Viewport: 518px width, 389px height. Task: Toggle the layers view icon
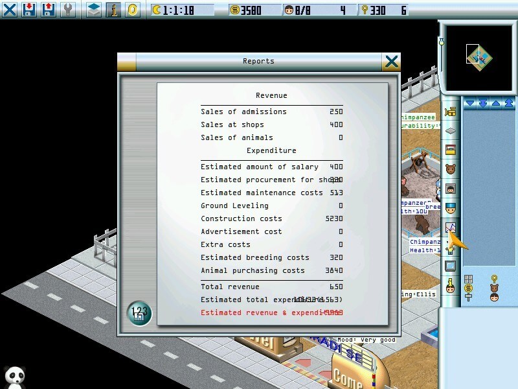click(x=94, y=10)
